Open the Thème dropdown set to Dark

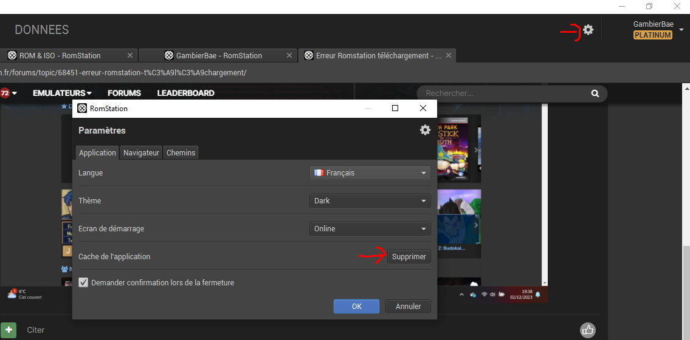click(370, 201)
